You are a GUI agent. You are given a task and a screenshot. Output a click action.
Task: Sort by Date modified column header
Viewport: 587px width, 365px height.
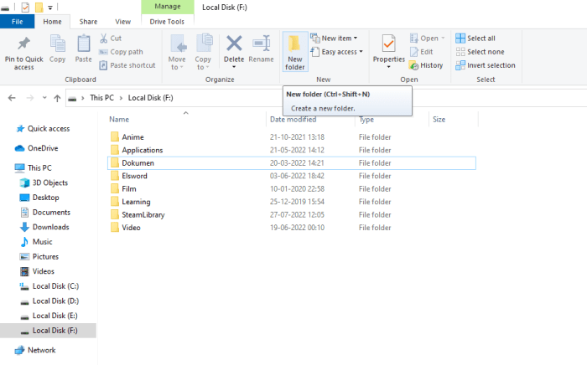pos(293,120)
